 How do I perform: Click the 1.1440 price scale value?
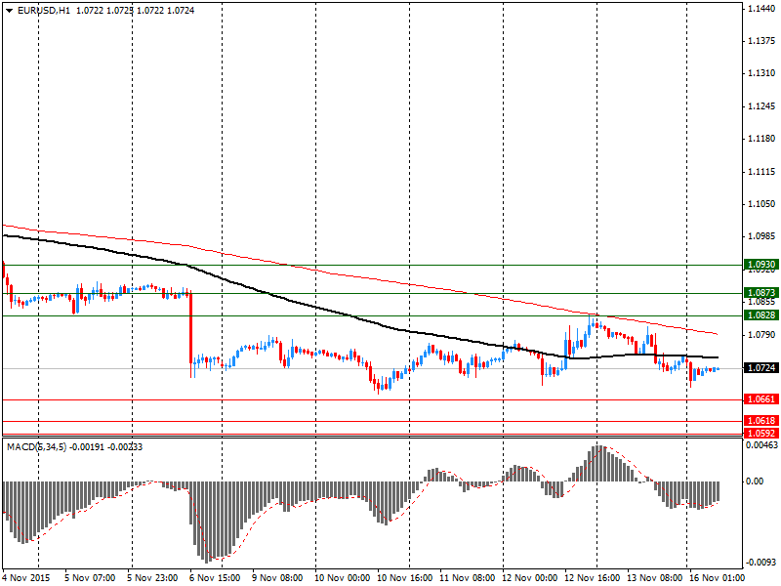pos(762,9)
